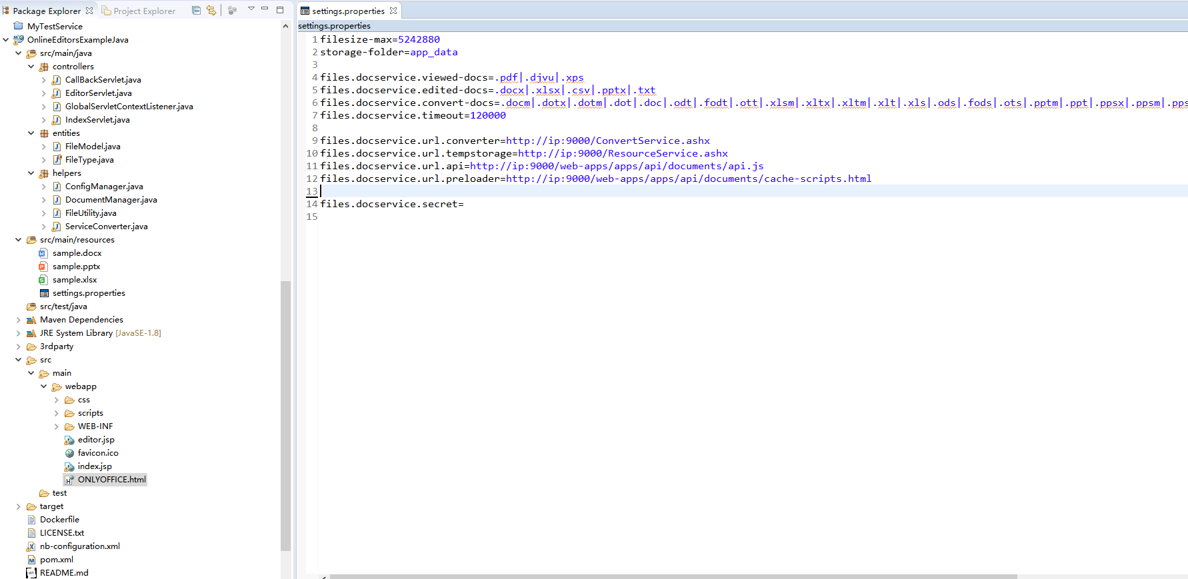Select the sample.pptx file icon
The image size is (1188, 579).
(x=43, y=267)
